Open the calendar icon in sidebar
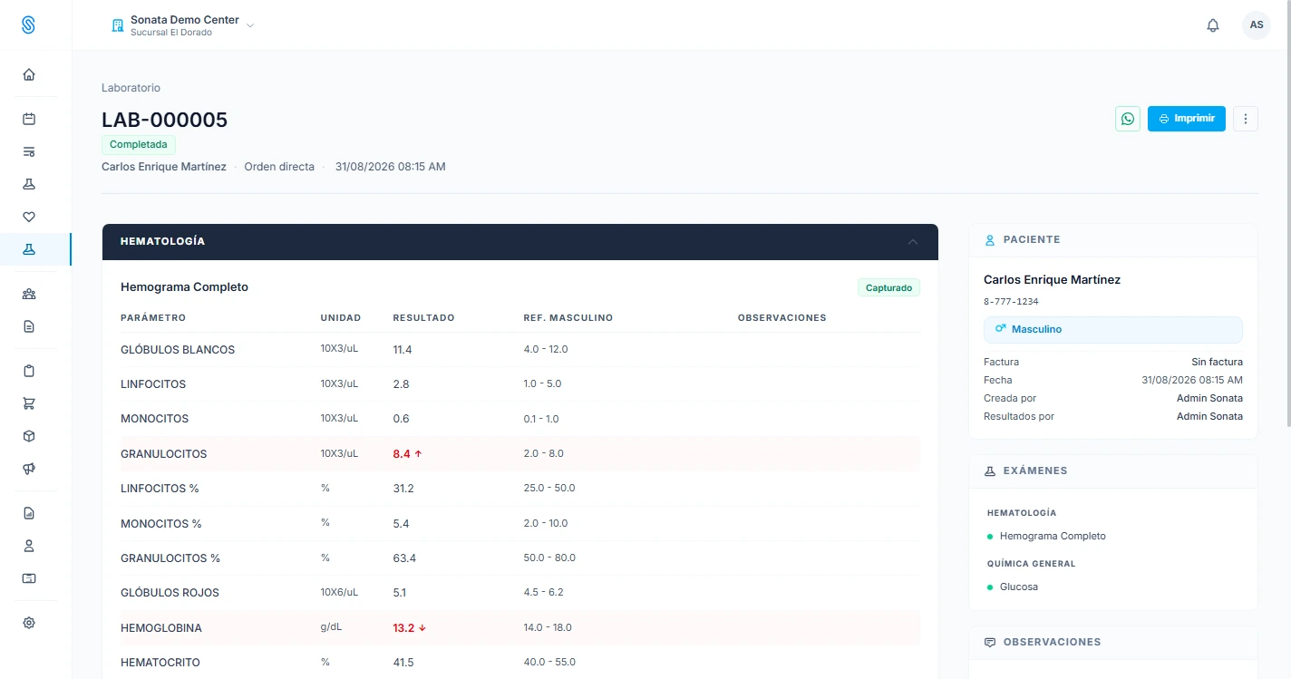The height and width of the screenshot is (679, 1291). pyautogui.click(x=29, y=119)
